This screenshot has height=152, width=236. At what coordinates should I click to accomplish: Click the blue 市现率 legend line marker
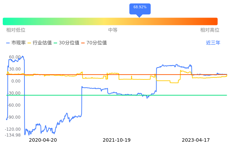click(8, 43)
